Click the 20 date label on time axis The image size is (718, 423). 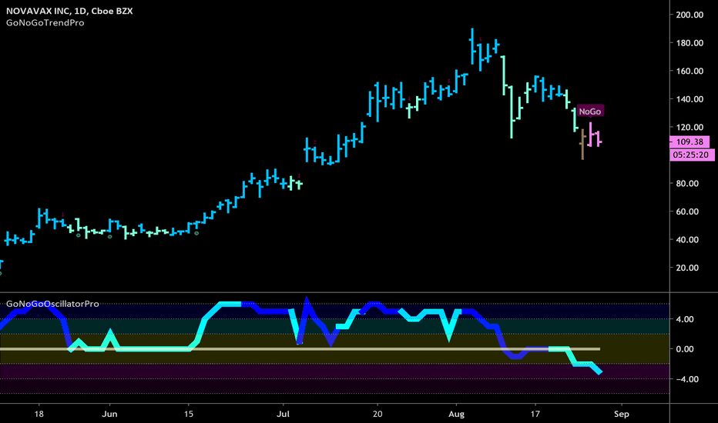(377, 414)
